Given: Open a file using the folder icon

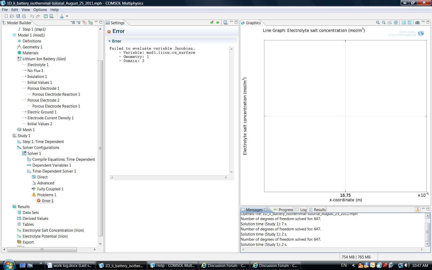Looking at the screenshot, I should coord(12,16).
